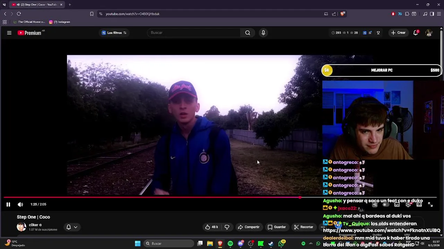
Task: Open WhatsApp from the taskbar
Action: [x=281, y=243]
